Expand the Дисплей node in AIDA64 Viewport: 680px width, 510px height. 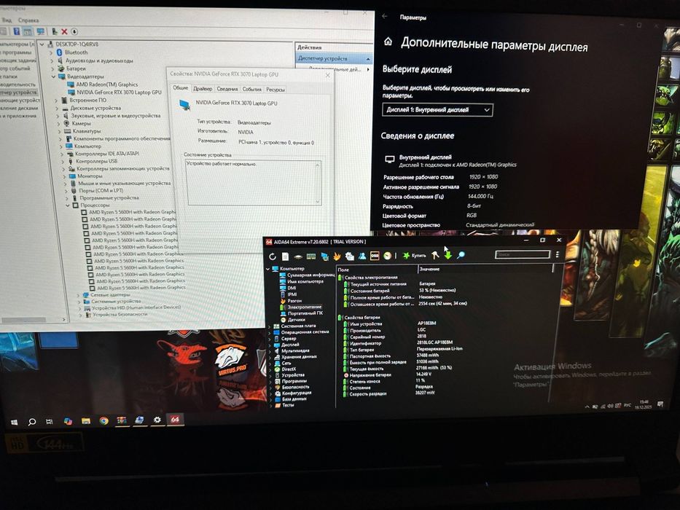point(270,345)
